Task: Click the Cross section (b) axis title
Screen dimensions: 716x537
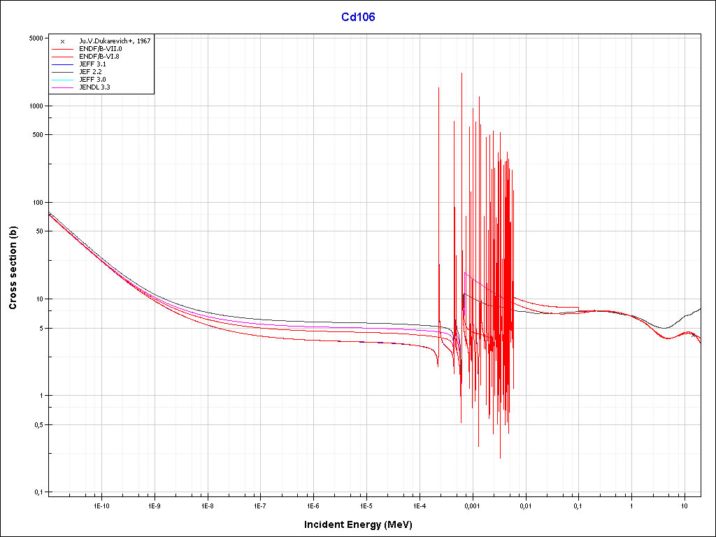Action: point(13,268)
